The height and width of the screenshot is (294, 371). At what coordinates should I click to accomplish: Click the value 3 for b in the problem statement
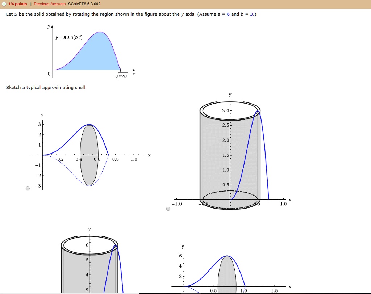tap(251, 14)
